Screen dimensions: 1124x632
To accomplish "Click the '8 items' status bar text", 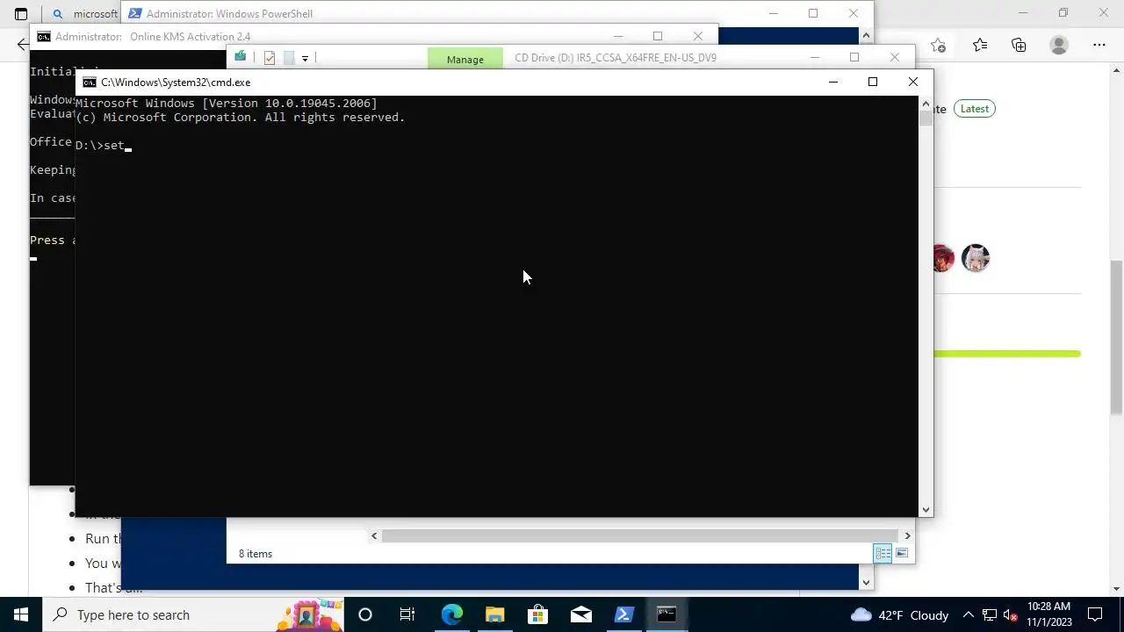I will [256, 554].
